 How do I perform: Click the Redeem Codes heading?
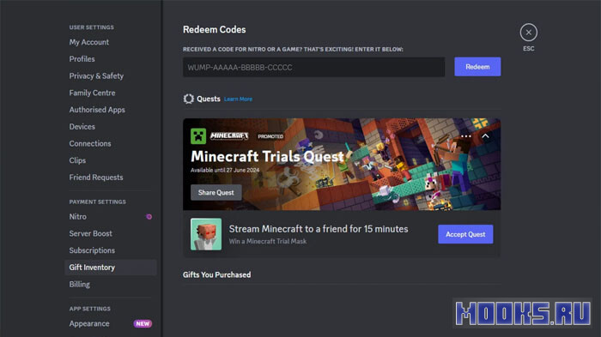pos(215,29)
